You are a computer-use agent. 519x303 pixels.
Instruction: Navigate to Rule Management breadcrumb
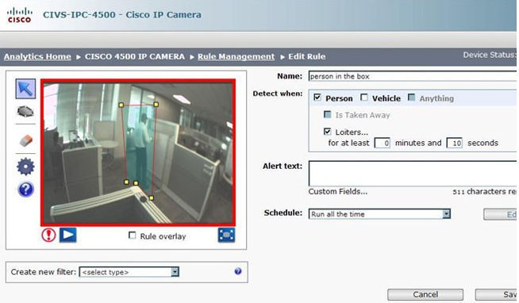(x=236, y=56)
